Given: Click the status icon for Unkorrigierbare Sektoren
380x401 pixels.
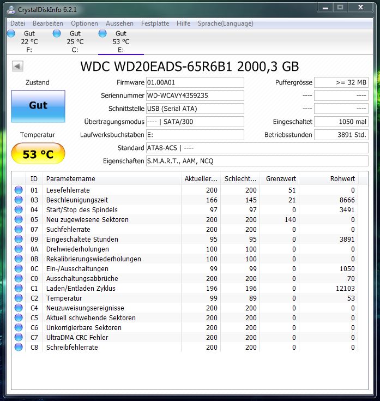Looking at the screenshot, I should (19, 327).
